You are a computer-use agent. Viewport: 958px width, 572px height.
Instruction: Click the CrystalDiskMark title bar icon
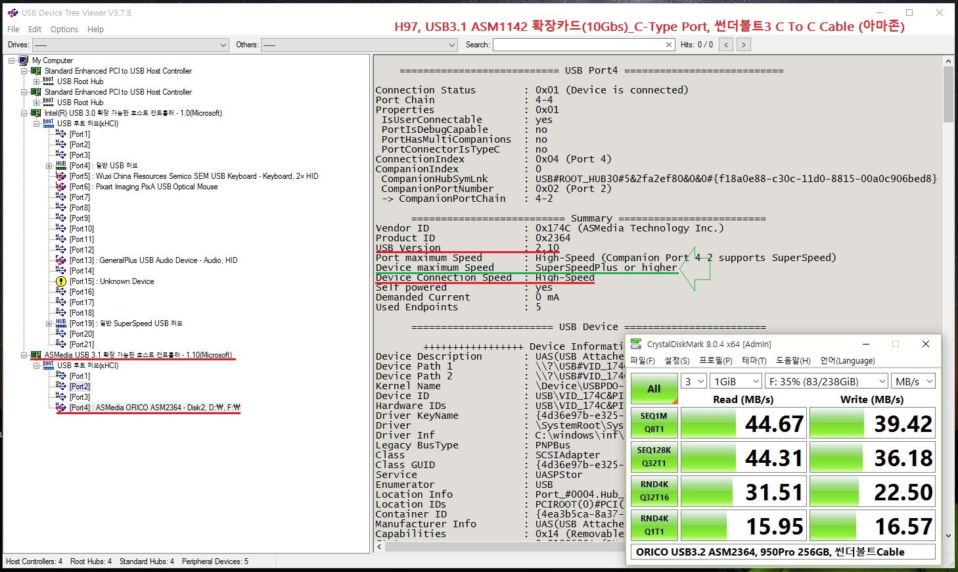pos(635,344)
